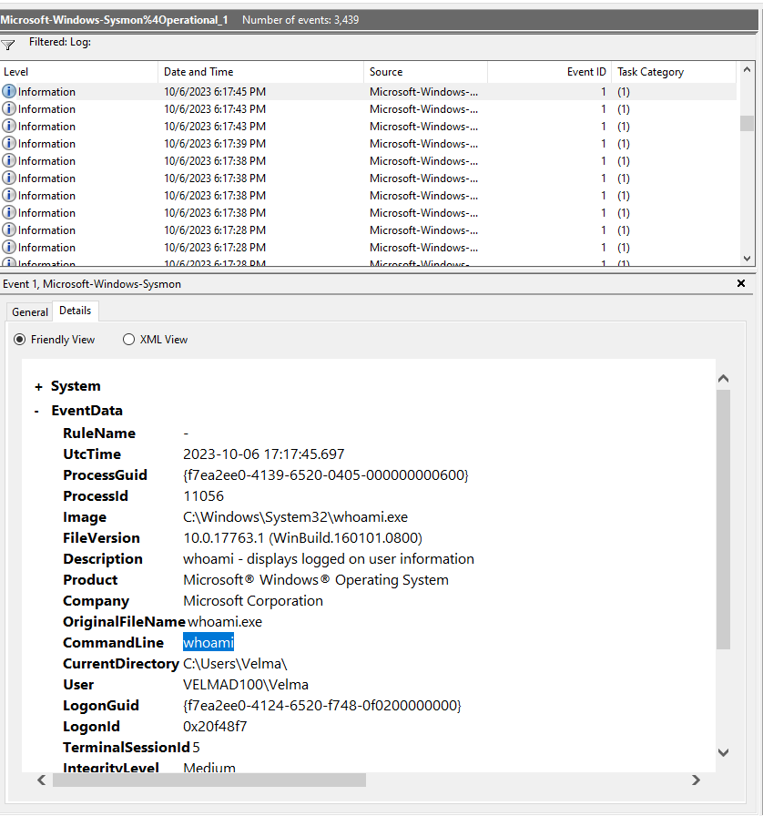Click the LogonGuid value
The height and width of the screenshot is (816, 763).
(x=321, y=705)
